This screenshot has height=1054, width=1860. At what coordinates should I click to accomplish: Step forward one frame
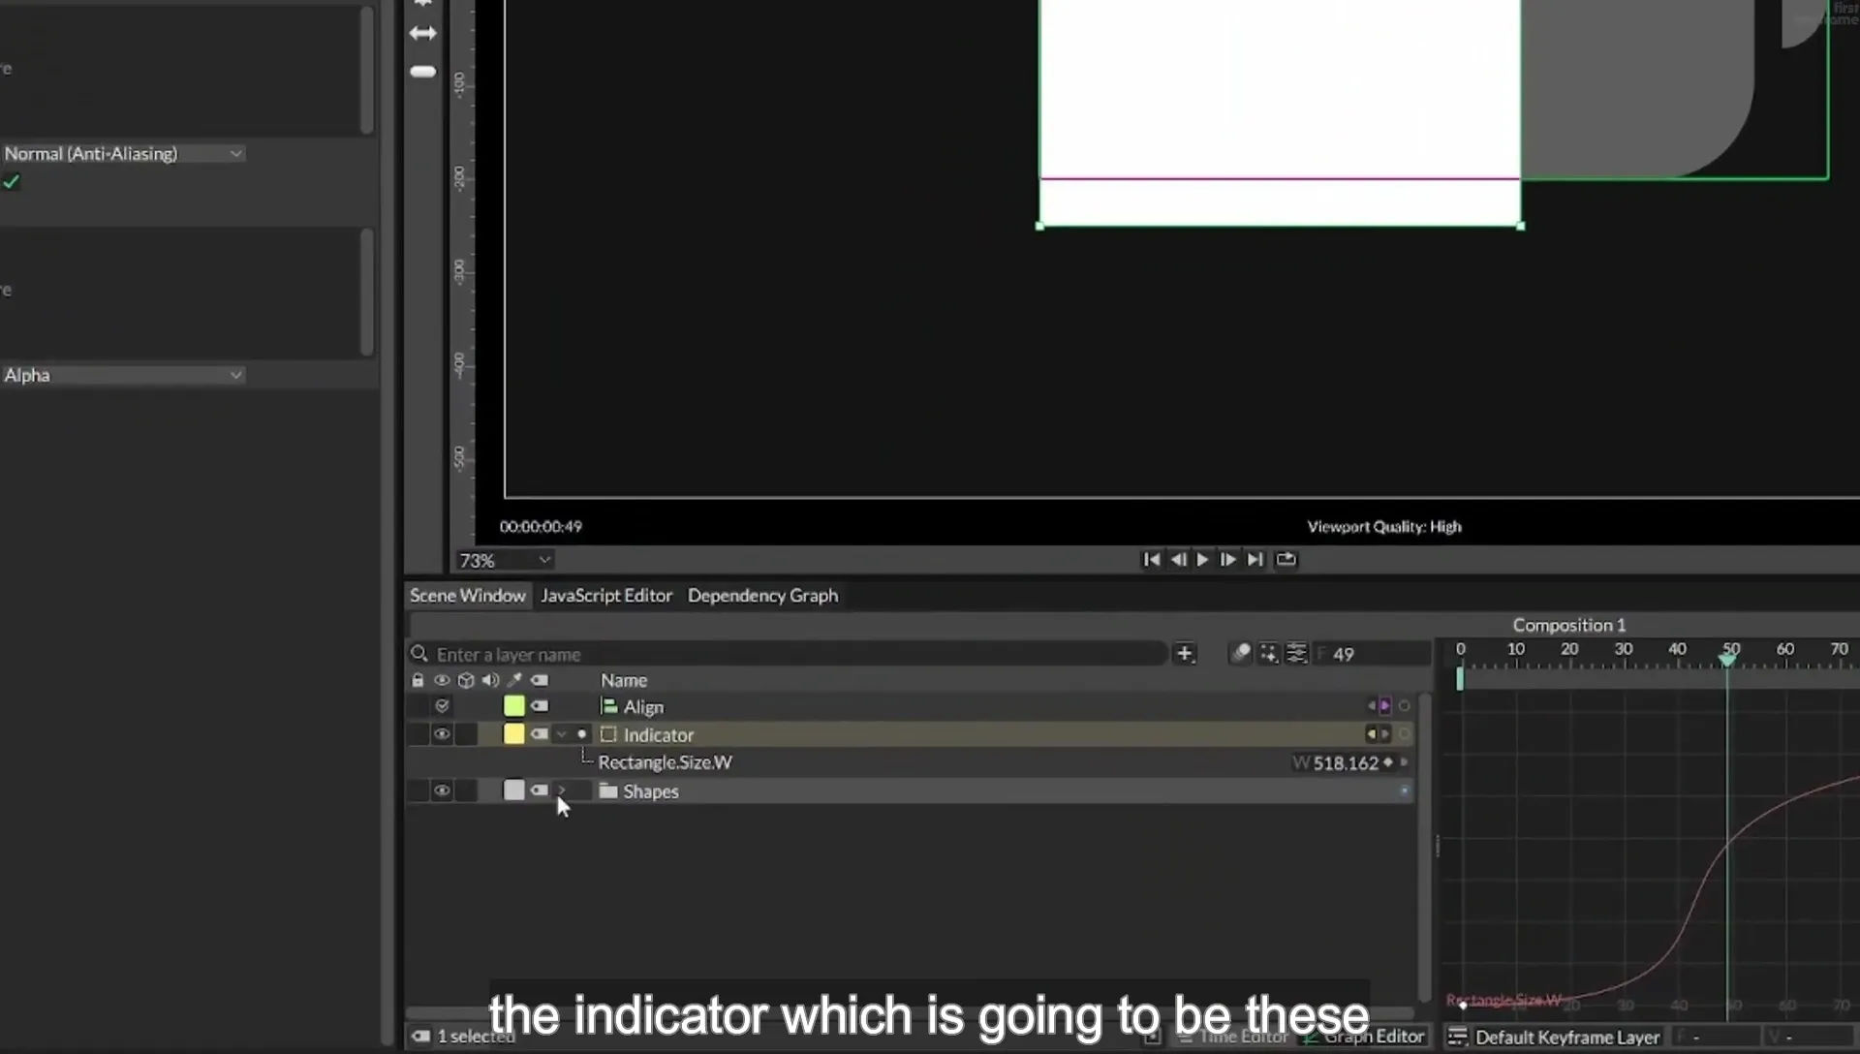click(x=1227, y=559)
